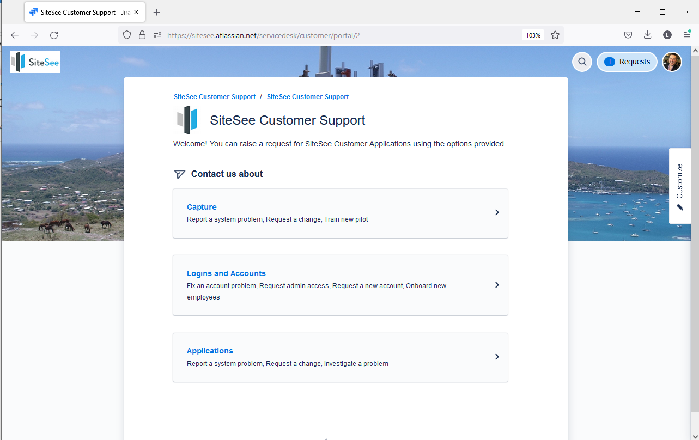Click the 103% zoom level indicator

tap(533, 35)
